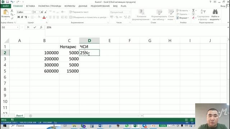Click cell with value 600000
The width and height of the screenshot is (230, 129).
point(45,71)
